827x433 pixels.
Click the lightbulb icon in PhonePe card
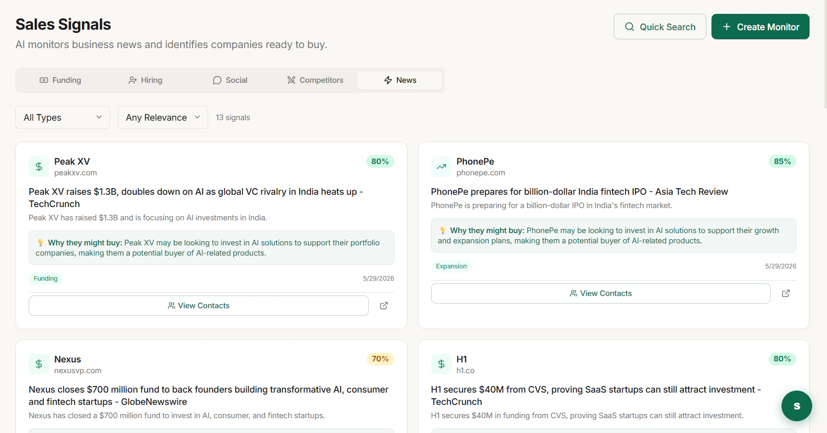pyautogui.click(x=443, y=231)
